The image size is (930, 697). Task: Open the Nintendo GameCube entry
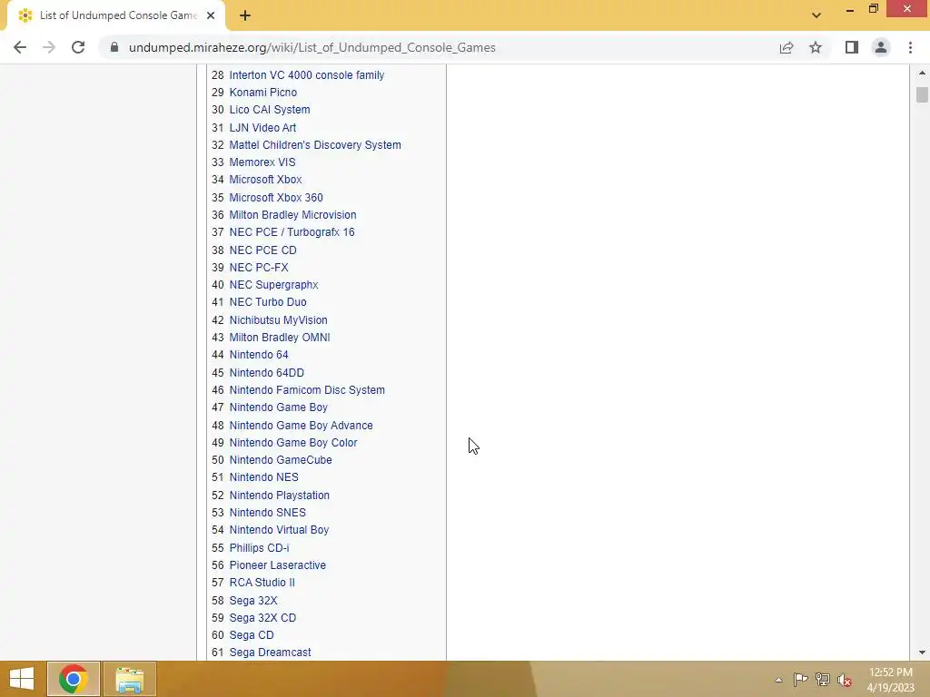(281, 460)
